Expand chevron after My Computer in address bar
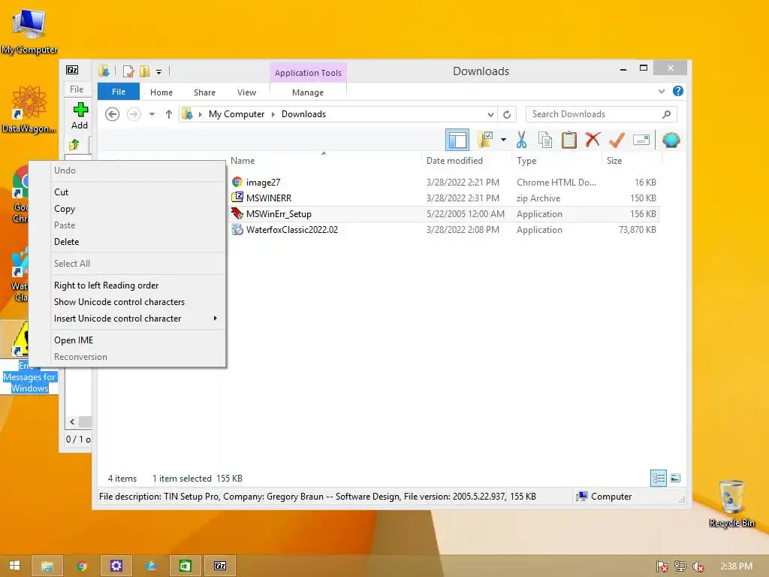The image size is (769, 577). click(273, 114)
